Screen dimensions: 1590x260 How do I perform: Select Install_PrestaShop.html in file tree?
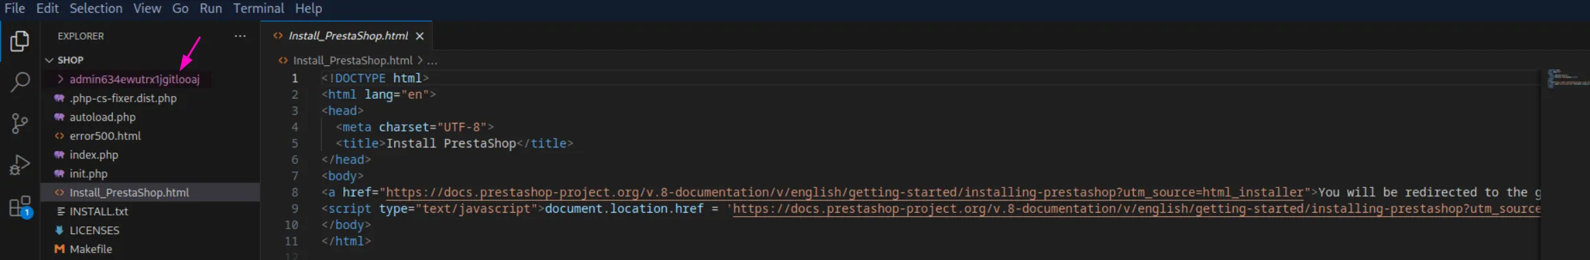pos(150,193)
